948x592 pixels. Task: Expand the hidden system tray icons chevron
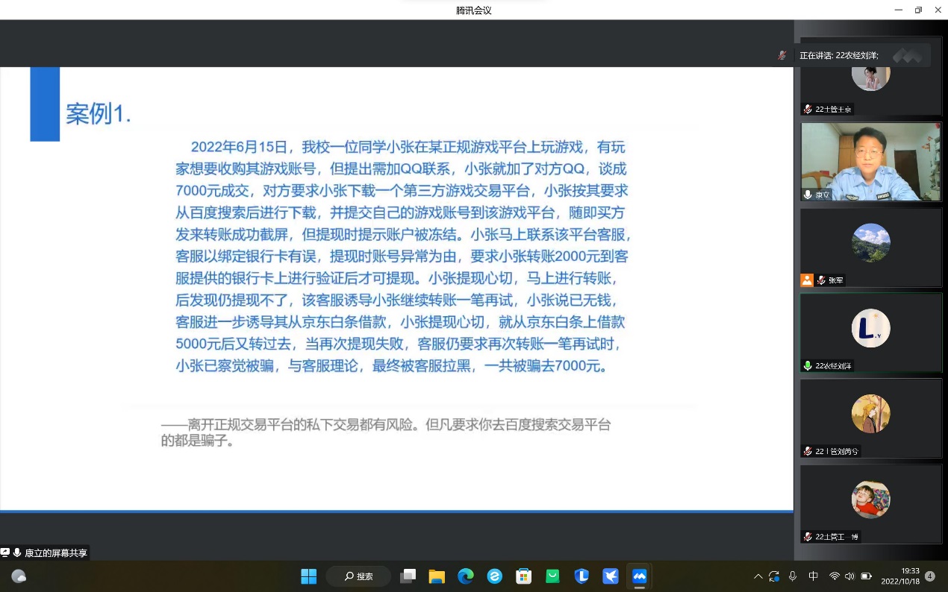click(x=758, y=576)
